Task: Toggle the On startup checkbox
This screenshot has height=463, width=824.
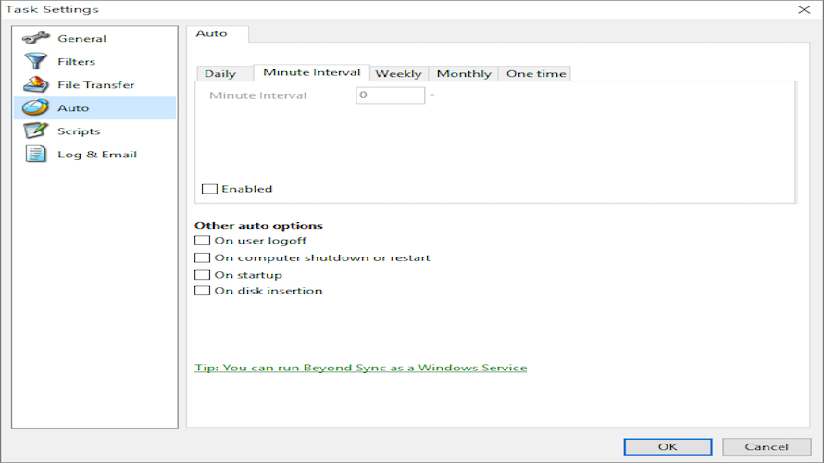Action: (x=202, y=275)
